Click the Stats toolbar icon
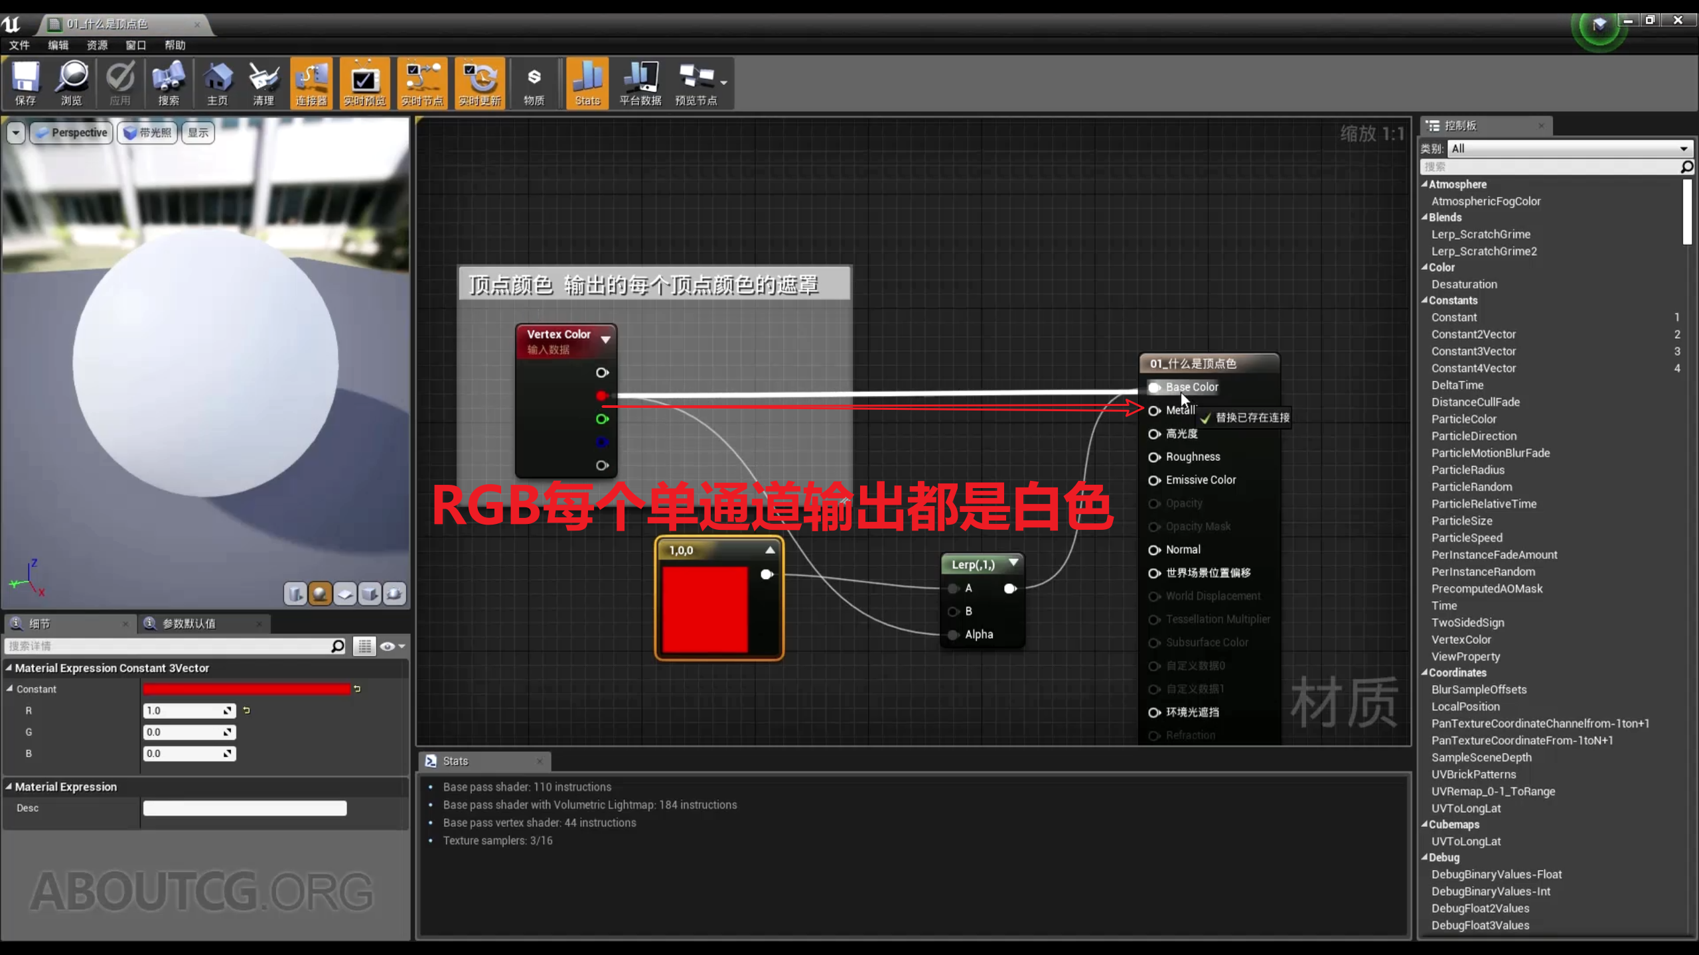1699x955 pixels. click(x=587, y=82)
